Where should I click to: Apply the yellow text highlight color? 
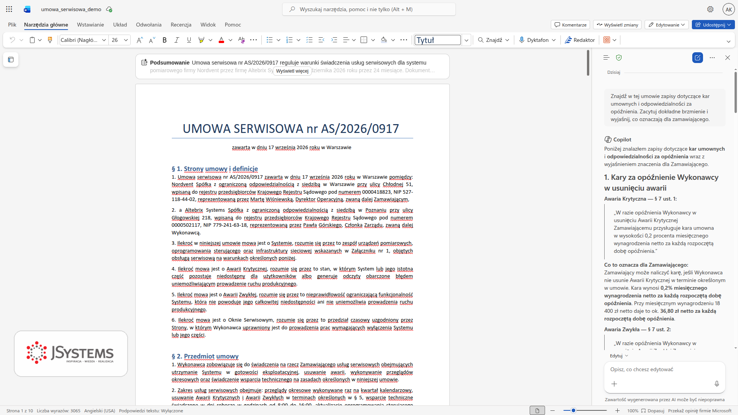(201, 40)
